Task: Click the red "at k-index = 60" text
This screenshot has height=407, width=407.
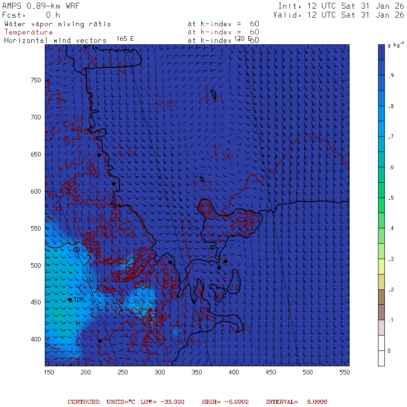Action: (223, 32)
